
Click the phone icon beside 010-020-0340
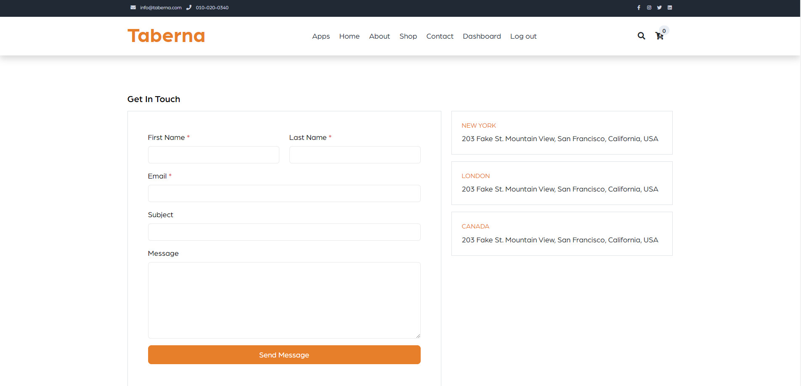tap(189, 7)
